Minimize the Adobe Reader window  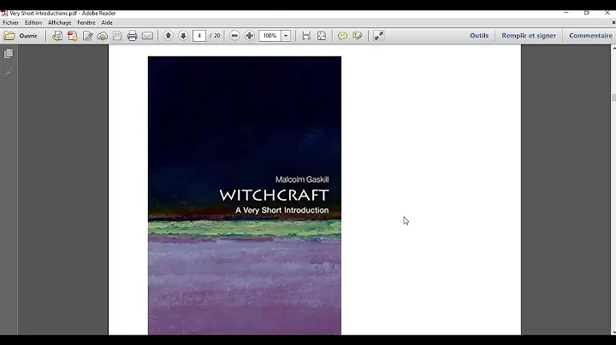[566, 13]
